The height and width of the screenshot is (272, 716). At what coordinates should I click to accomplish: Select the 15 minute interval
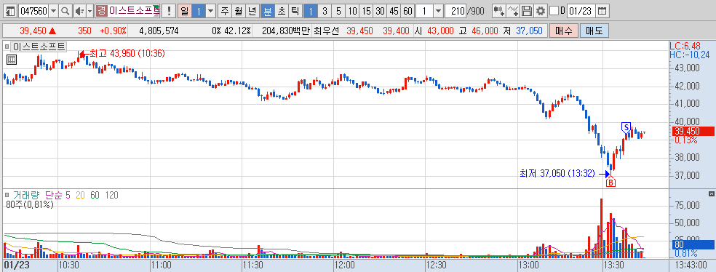pyautogui.click(x=366, y=10)
